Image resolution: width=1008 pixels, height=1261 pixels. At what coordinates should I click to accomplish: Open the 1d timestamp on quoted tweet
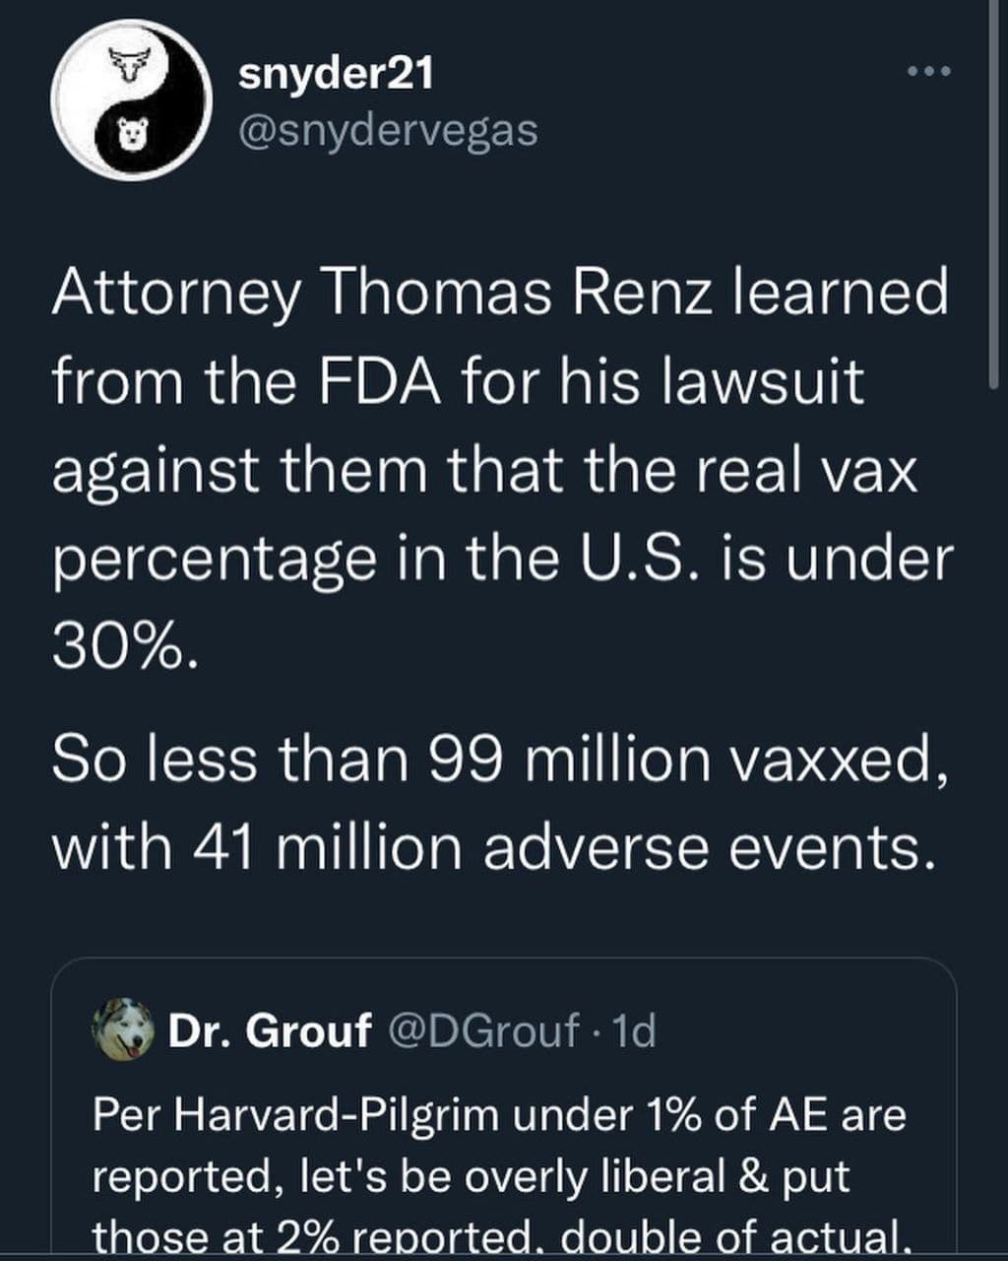634,1031
